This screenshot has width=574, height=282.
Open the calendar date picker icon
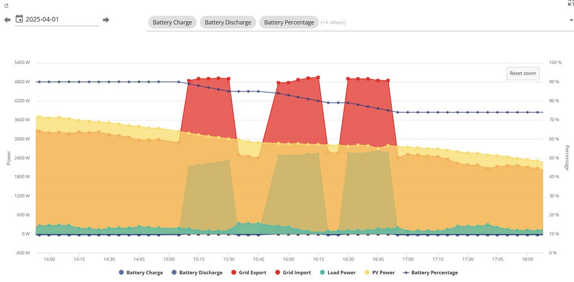point(19,19)
